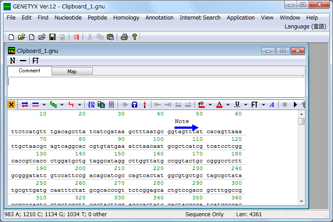Click 'Len: 4361' in status bar
Screen dimensions: 333x222
[249, 214]
